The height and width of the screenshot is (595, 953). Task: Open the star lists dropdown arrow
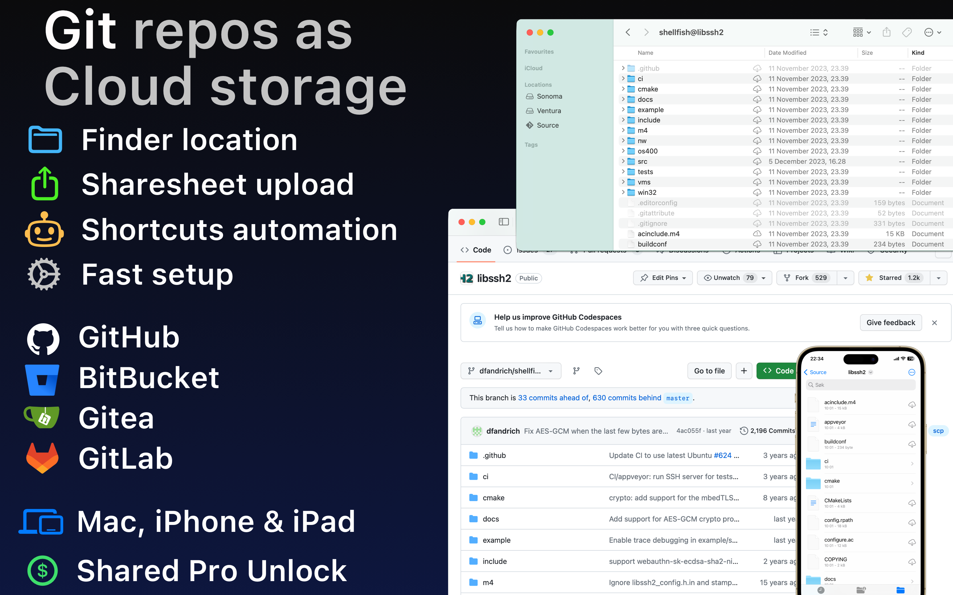(938, 278)
